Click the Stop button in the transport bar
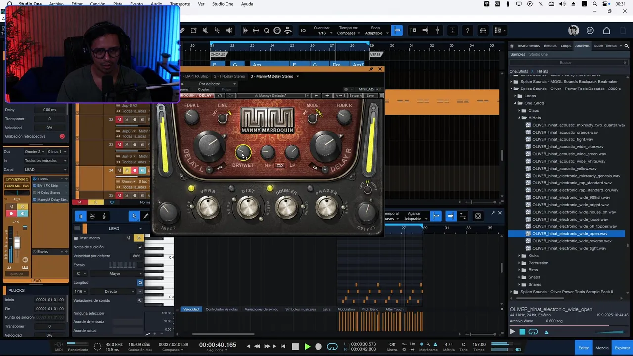 pos(295,347)
